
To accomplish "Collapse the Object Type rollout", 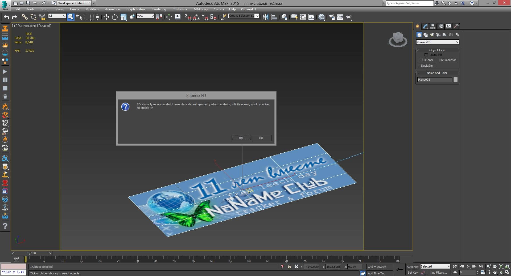I will [437, 50].
